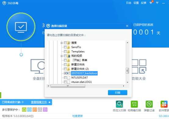This screenshot has width=169, height=119.
Task: Check the 搜索 folder checkbox
Action: pos(65,43)
